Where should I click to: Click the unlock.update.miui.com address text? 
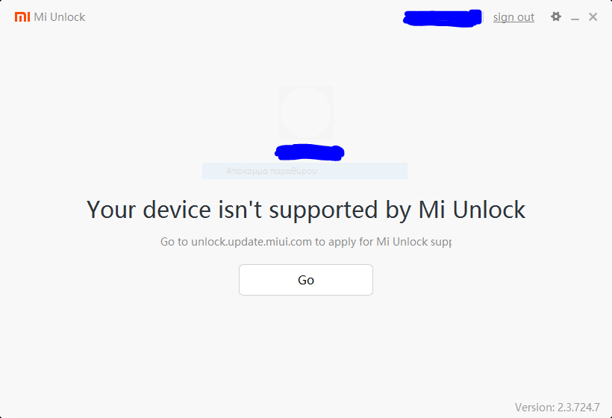click(x=252, y=242)
